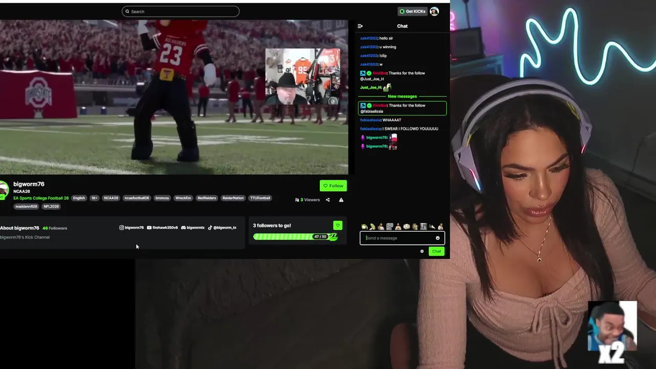656x369 pixels.
Task: Click the viewers count icon
Action: point(297,200)
